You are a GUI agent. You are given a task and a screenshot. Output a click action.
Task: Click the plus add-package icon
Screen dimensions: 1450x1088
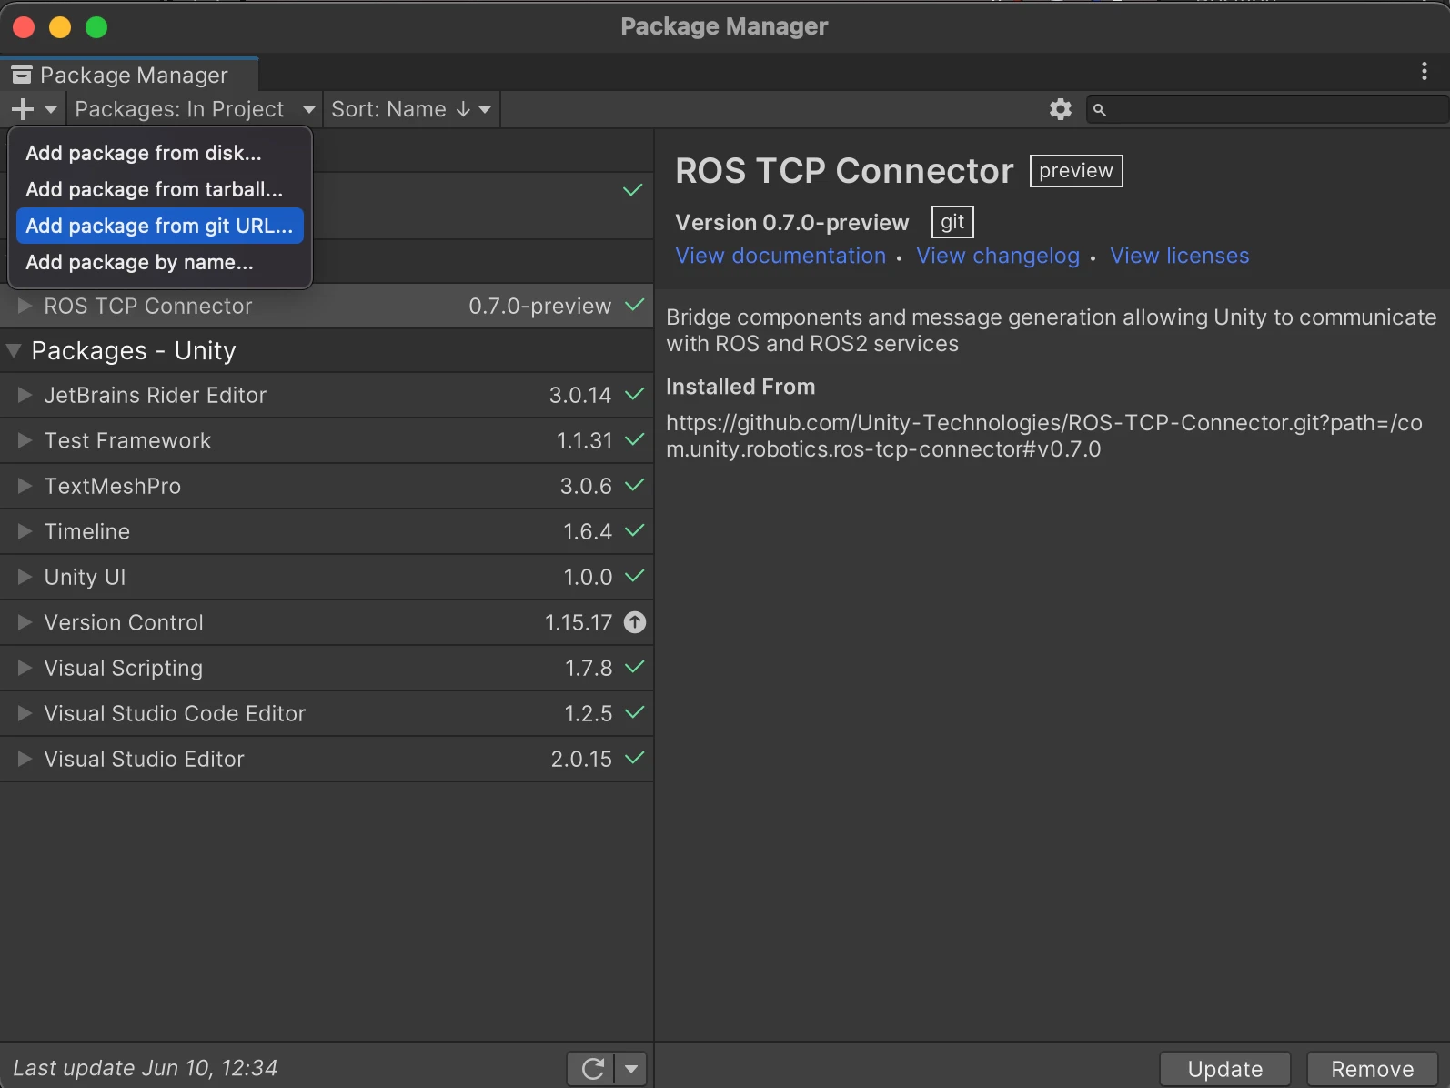[23, 109]
